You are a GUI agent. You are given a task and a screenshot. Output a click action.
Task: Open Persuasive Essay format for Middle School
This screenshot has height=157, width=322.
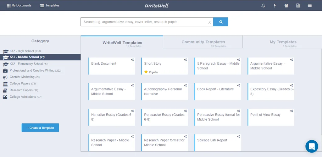[x=218, y=117]
